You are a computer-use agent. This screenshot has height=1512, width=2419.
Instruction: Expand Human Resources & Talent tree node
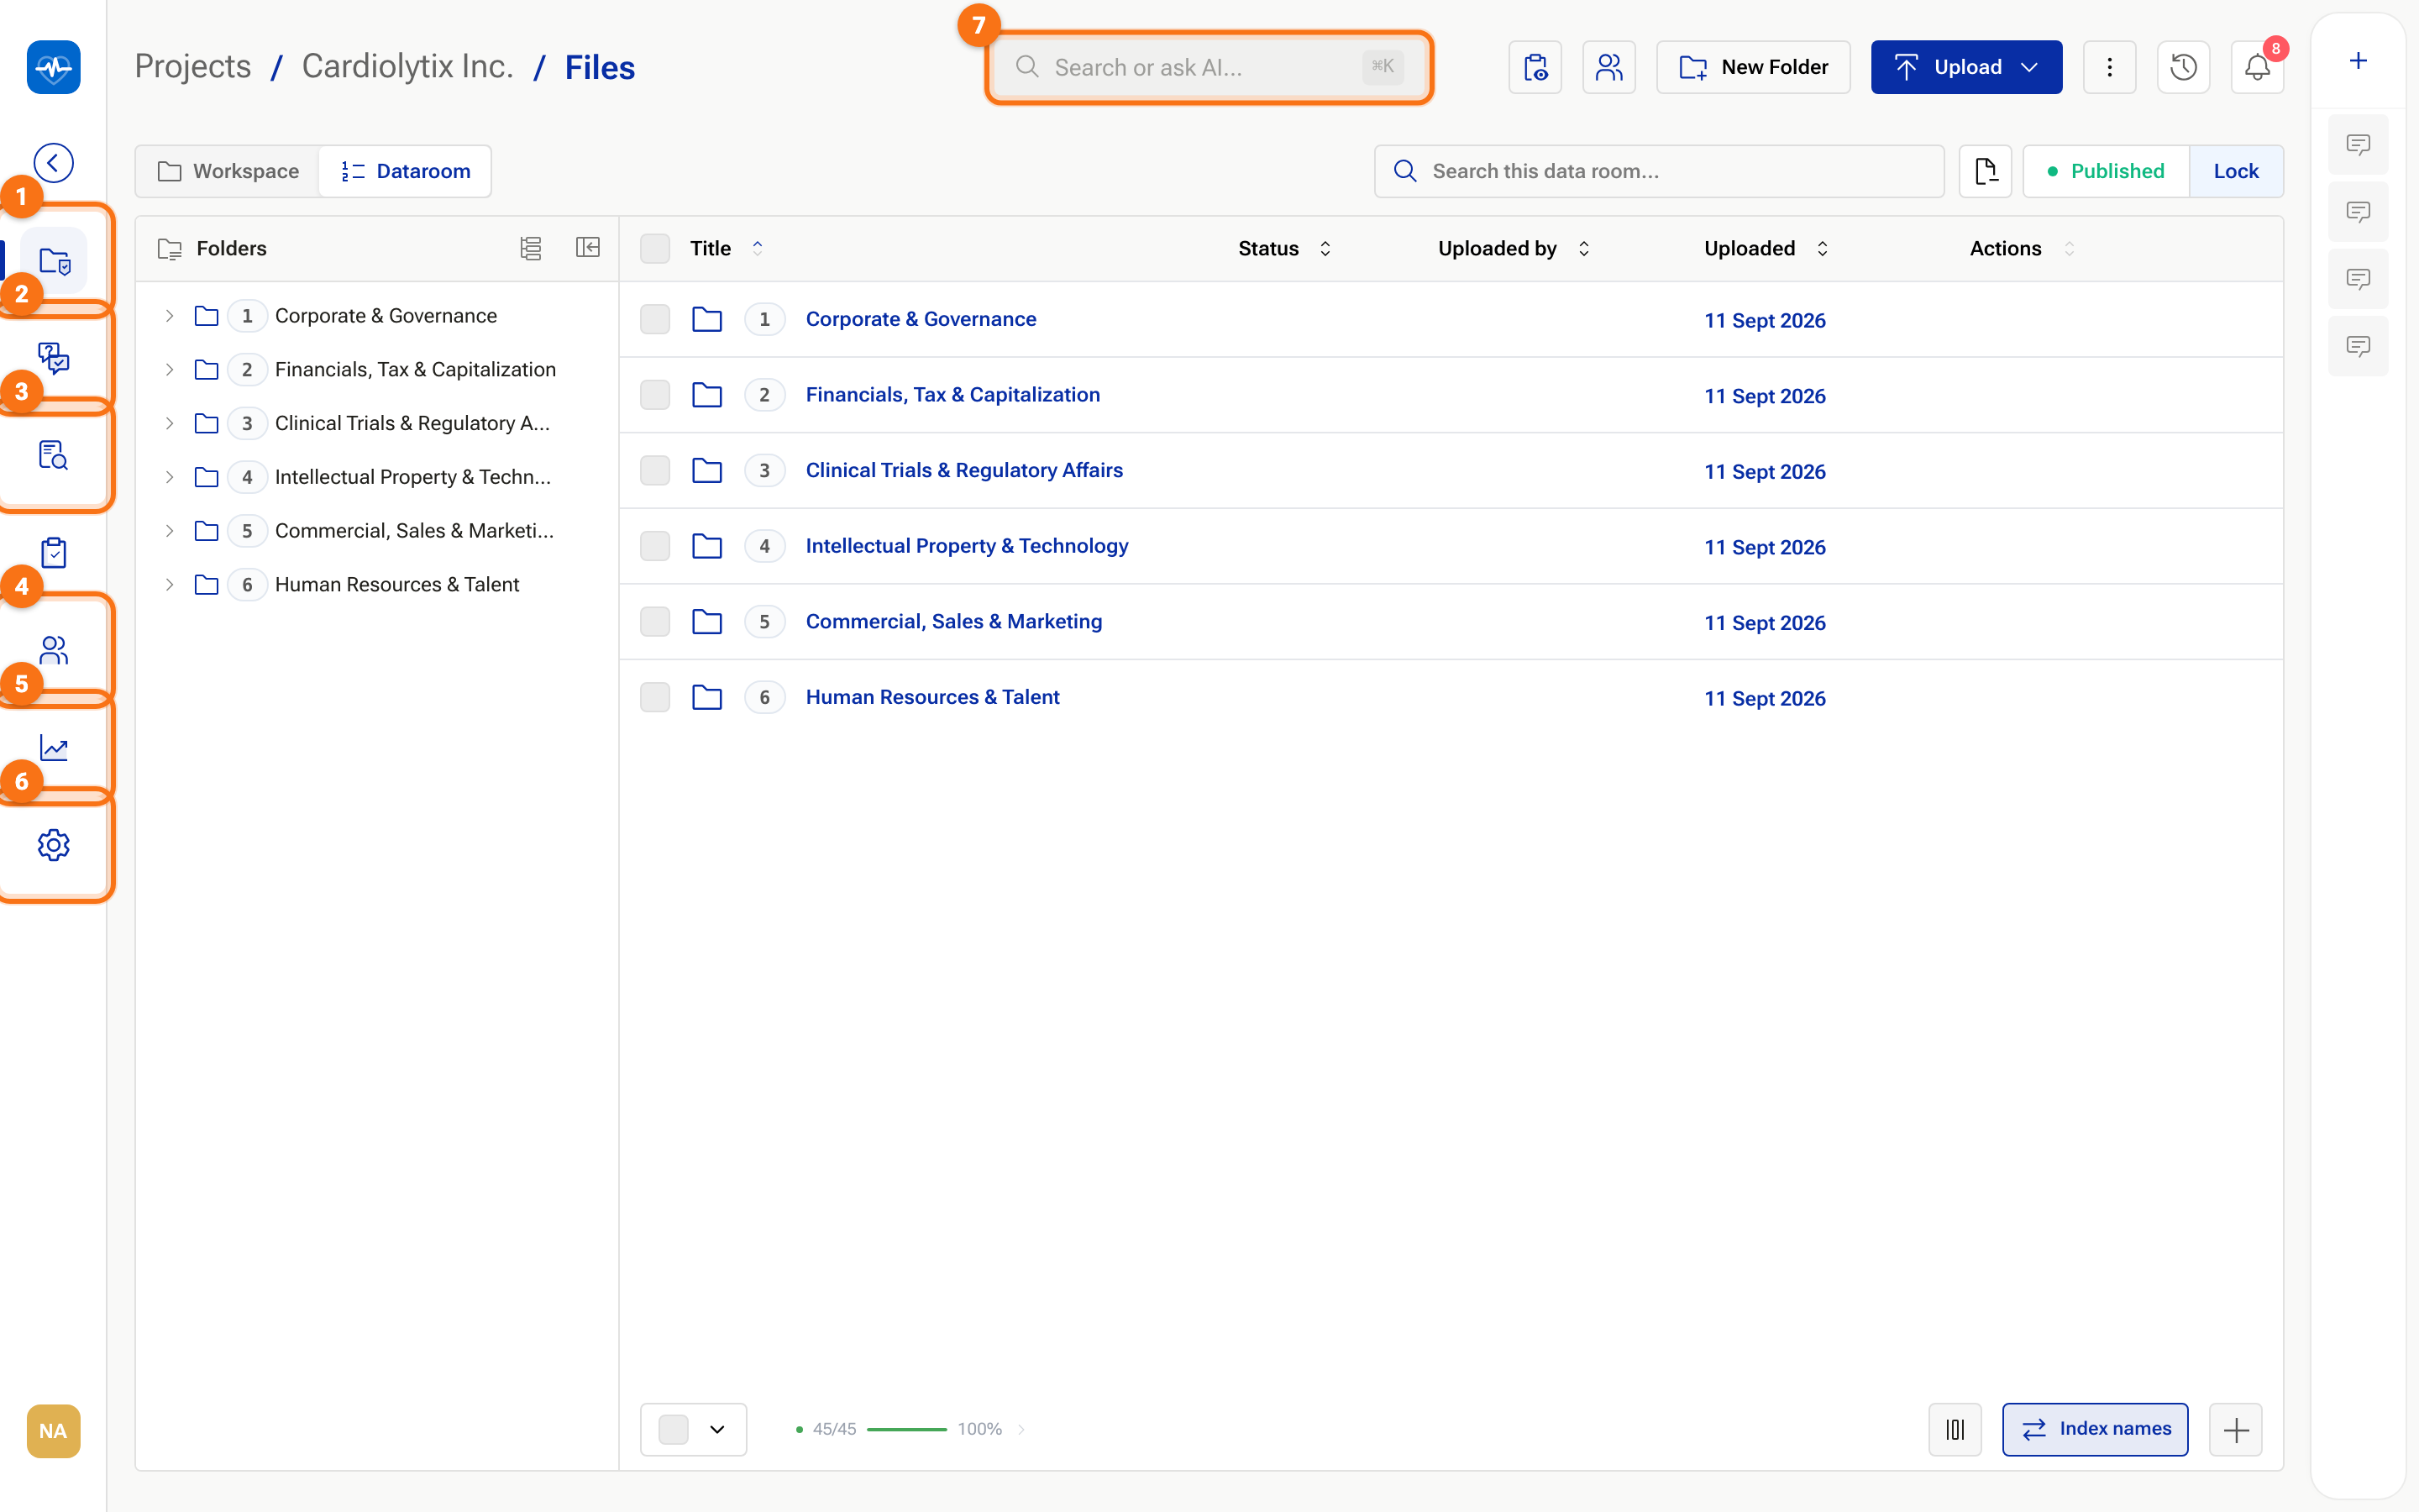[170, 585]
